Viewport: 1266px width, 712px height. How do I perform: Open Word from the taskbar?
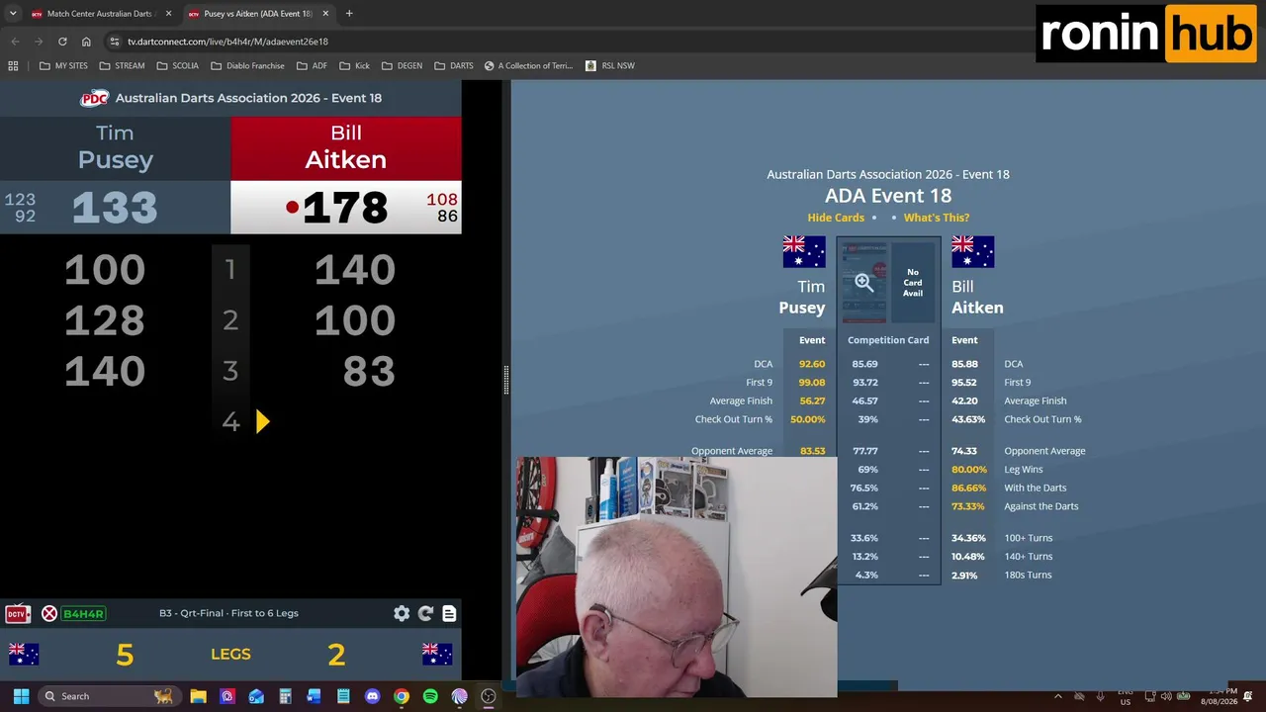point(315,696)
